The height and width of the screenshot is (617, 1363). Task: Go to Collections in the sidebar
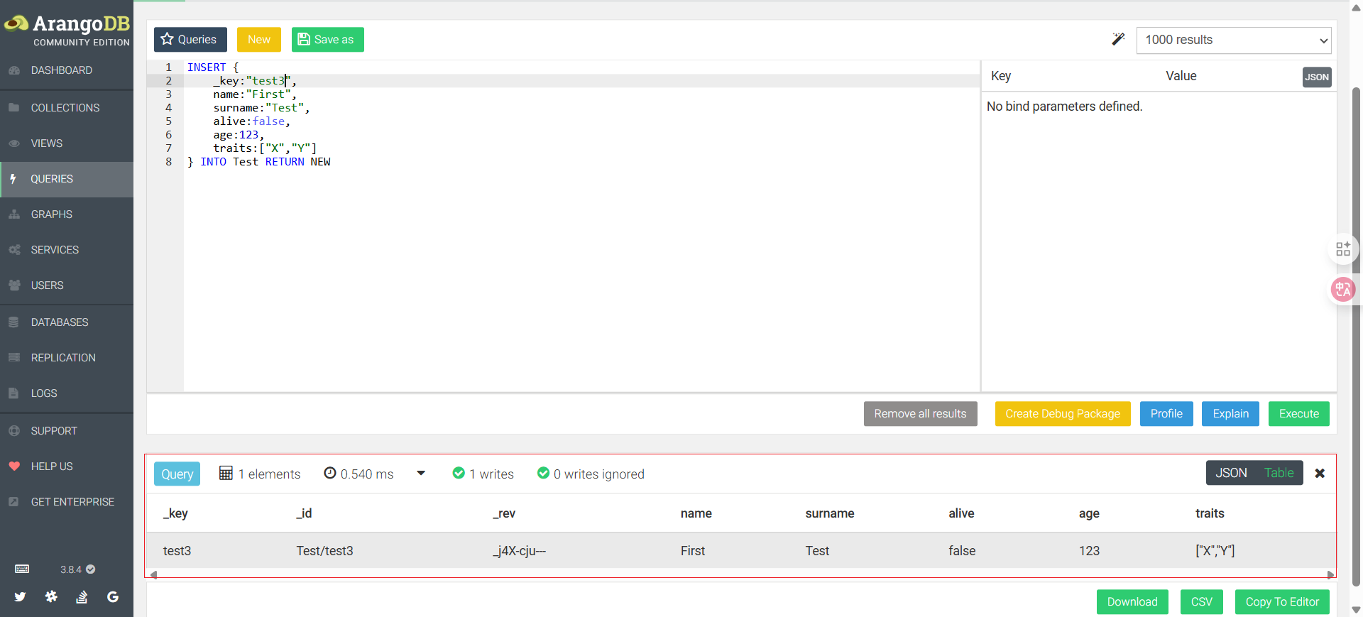(x=65, y=108)
